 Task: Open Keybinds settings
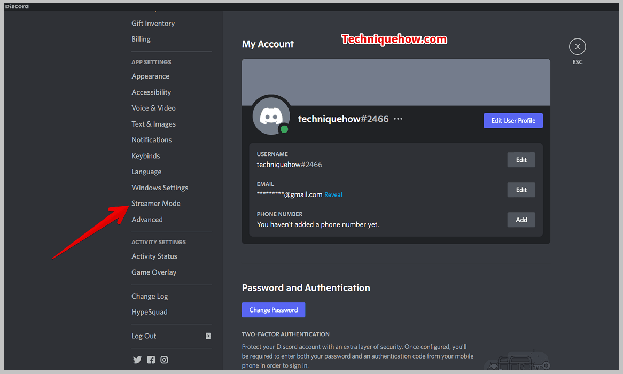[145, 156]
